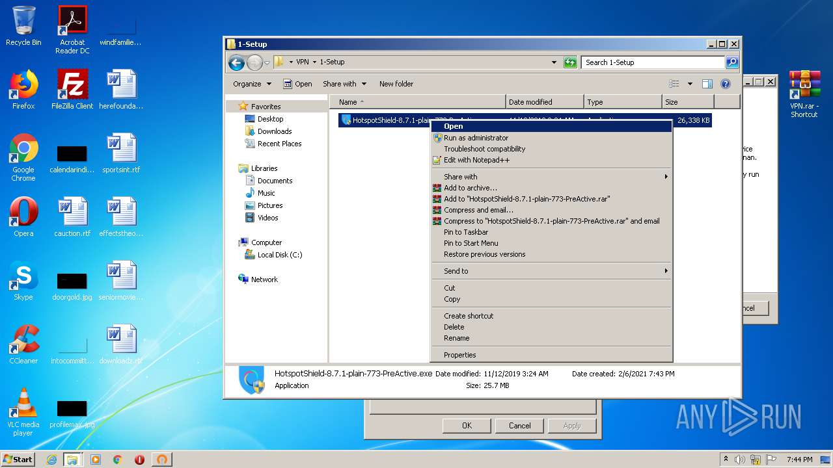Open Properties from context menu
Viewport: 833px width, 468px height.
click(x=551, y=355)
